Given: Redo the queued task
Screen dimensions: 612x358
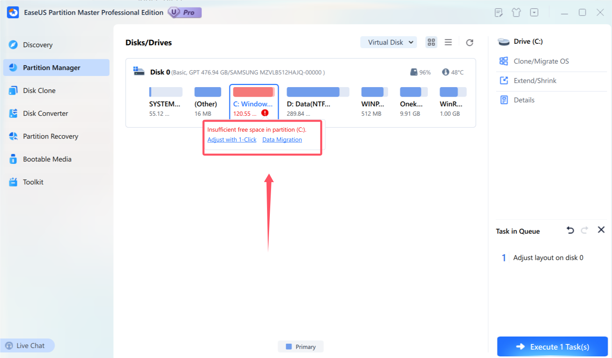Looking at the screenshot, I should tap(585, 230).
